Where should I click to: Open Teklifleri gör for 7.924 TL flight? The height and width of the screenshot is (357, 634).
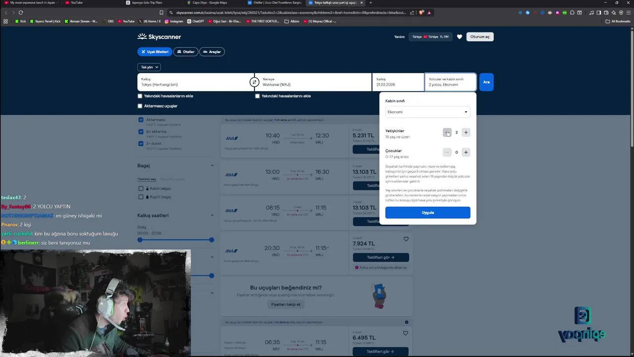coord(381,257)
